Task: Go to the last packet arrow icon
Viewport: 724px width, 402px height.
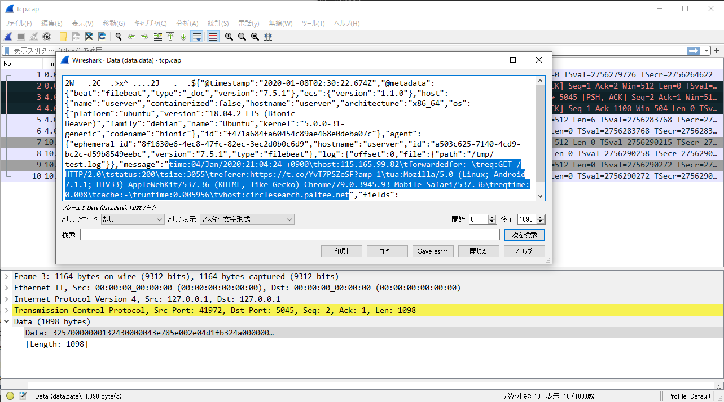Action: coord(183,37)
